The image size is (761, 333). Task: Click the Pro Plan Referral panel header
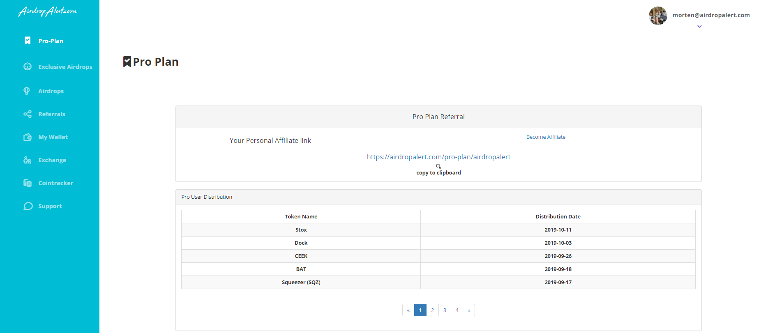tap(438, 117)
